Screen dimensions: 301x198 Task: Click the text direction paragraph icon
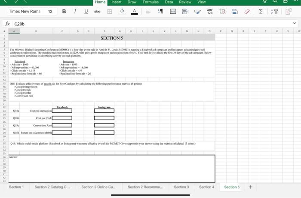coord(161,11)
